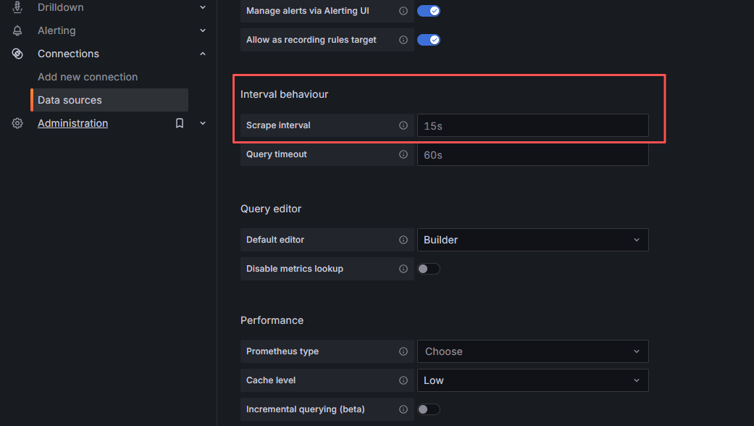Toggle Allow as recording rules target switch
This screenshot has width=754, height=426.
point(429,40)
